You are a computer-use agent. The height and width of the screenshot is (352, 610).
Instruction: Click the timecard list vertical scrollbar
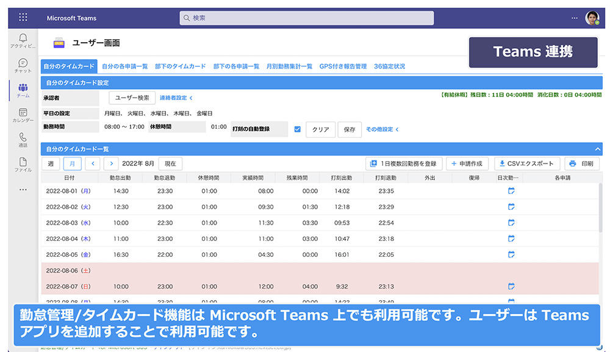[x=600, y=207]
